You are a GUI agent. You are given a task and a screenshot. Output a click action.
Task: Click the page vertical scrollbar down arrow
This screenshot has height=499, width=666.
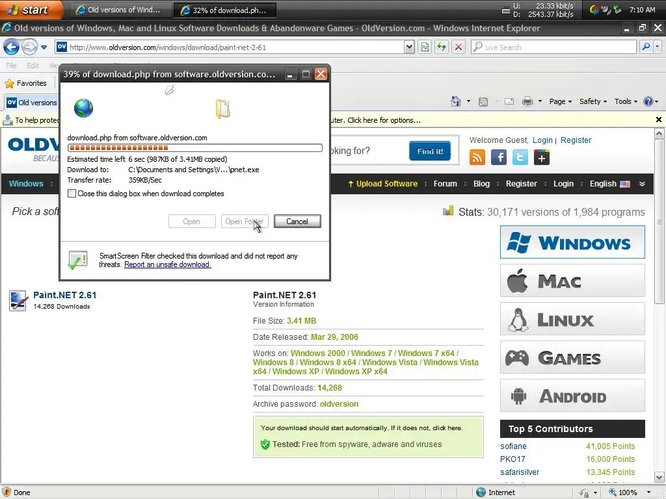[659, 476]
